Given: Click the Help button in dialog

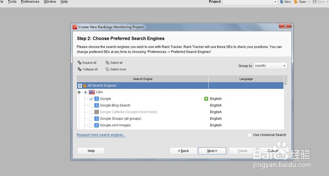Looking at the screenshot, I should (91, 151).
